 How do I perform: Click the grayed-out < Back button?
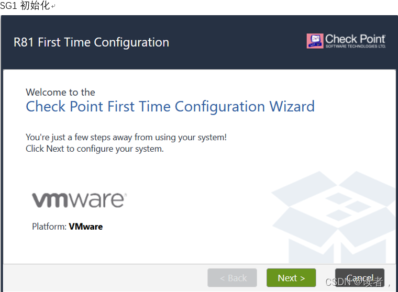tap(232, 278)
